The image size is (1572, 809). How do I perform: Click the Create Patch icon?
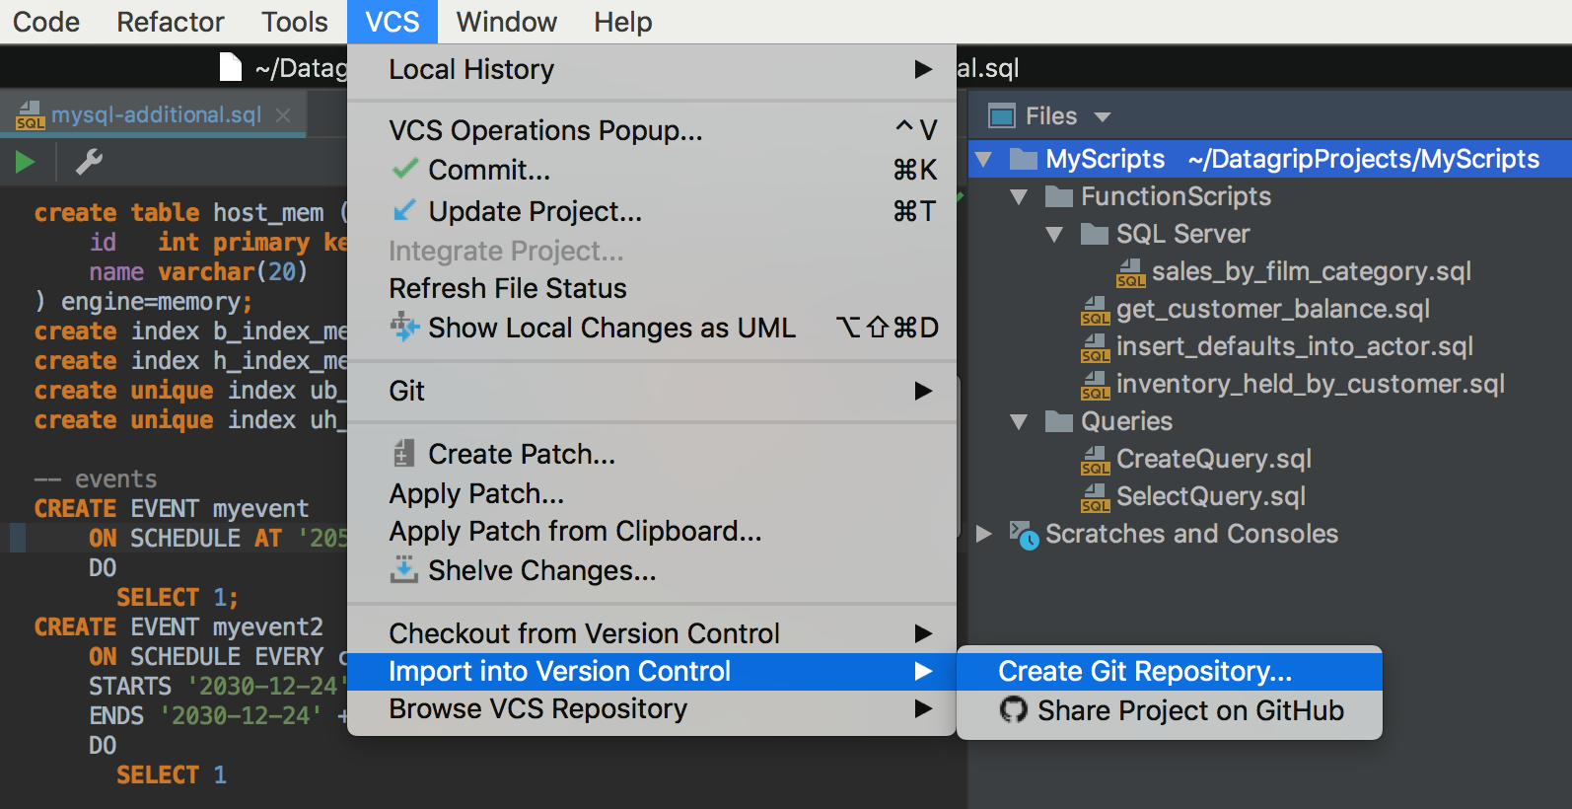point(403,454)
